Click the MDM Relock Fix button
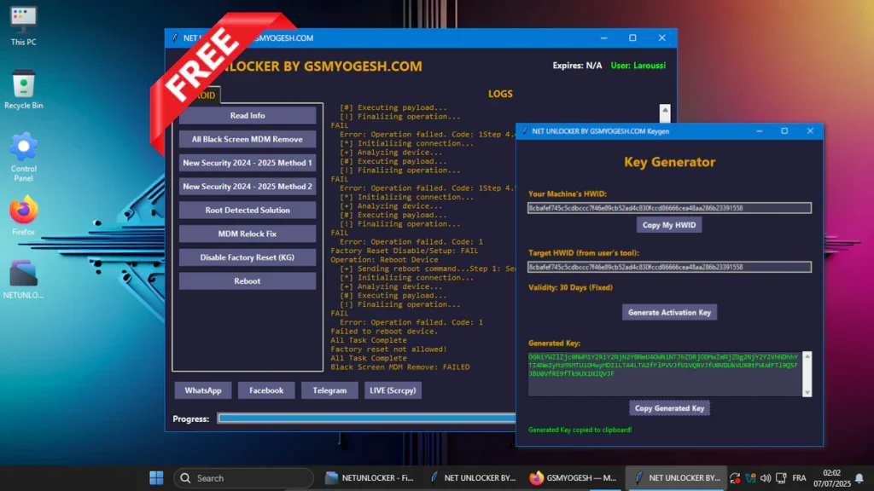The image size is (874, 491). pos(248,234)
